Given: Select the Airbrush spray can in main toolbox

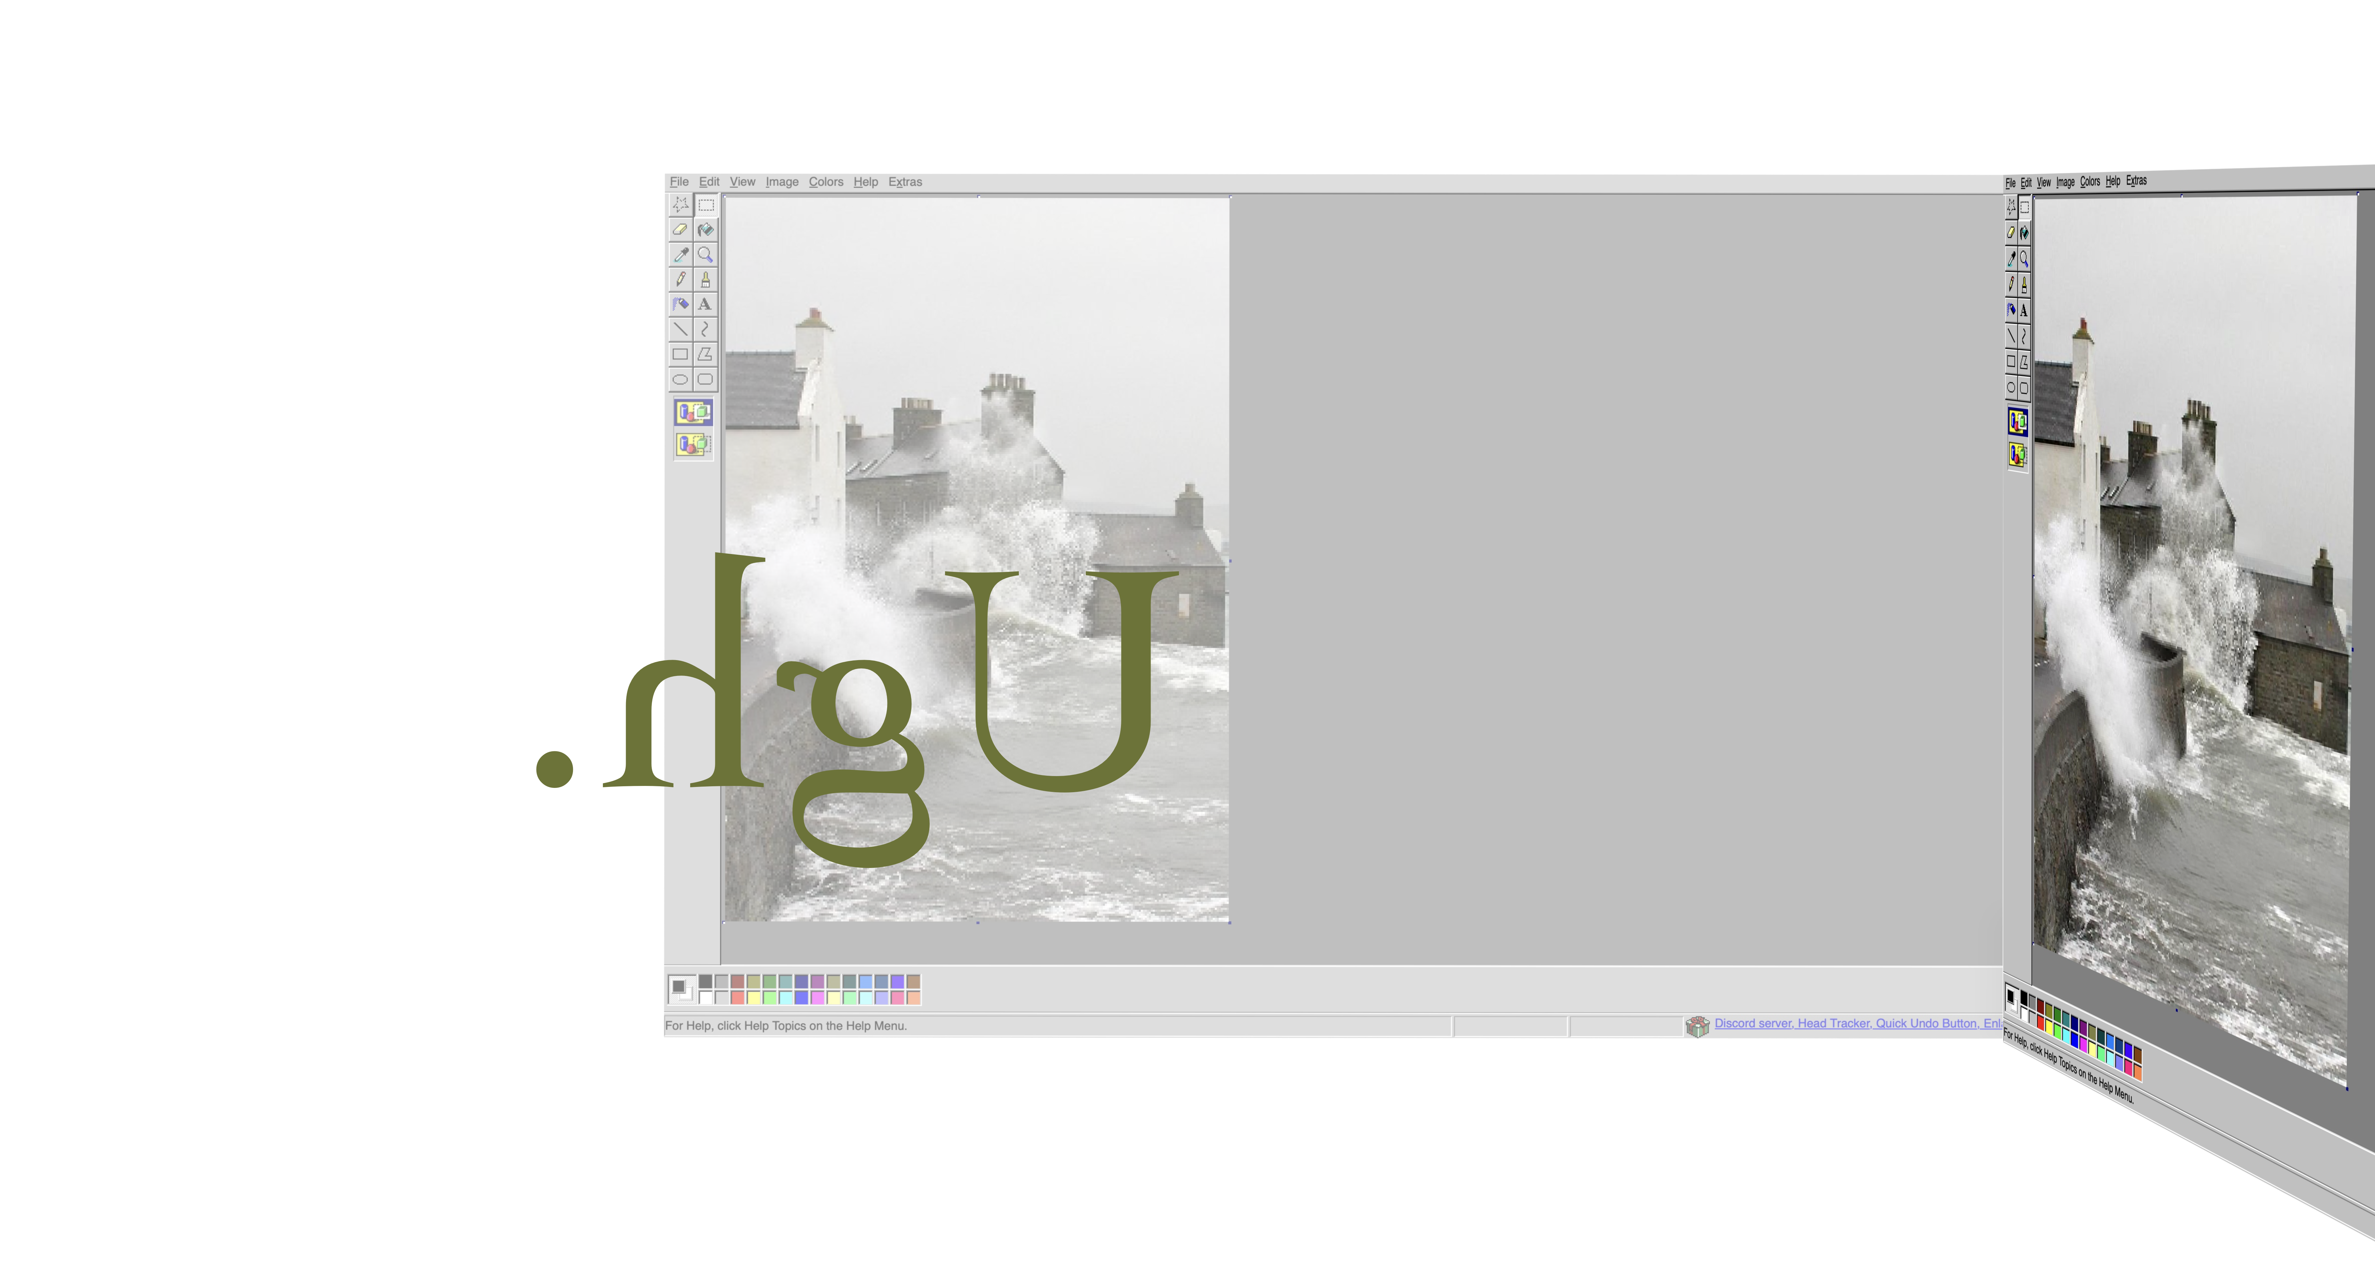Looking at the screenshot, I should point(680,304).
